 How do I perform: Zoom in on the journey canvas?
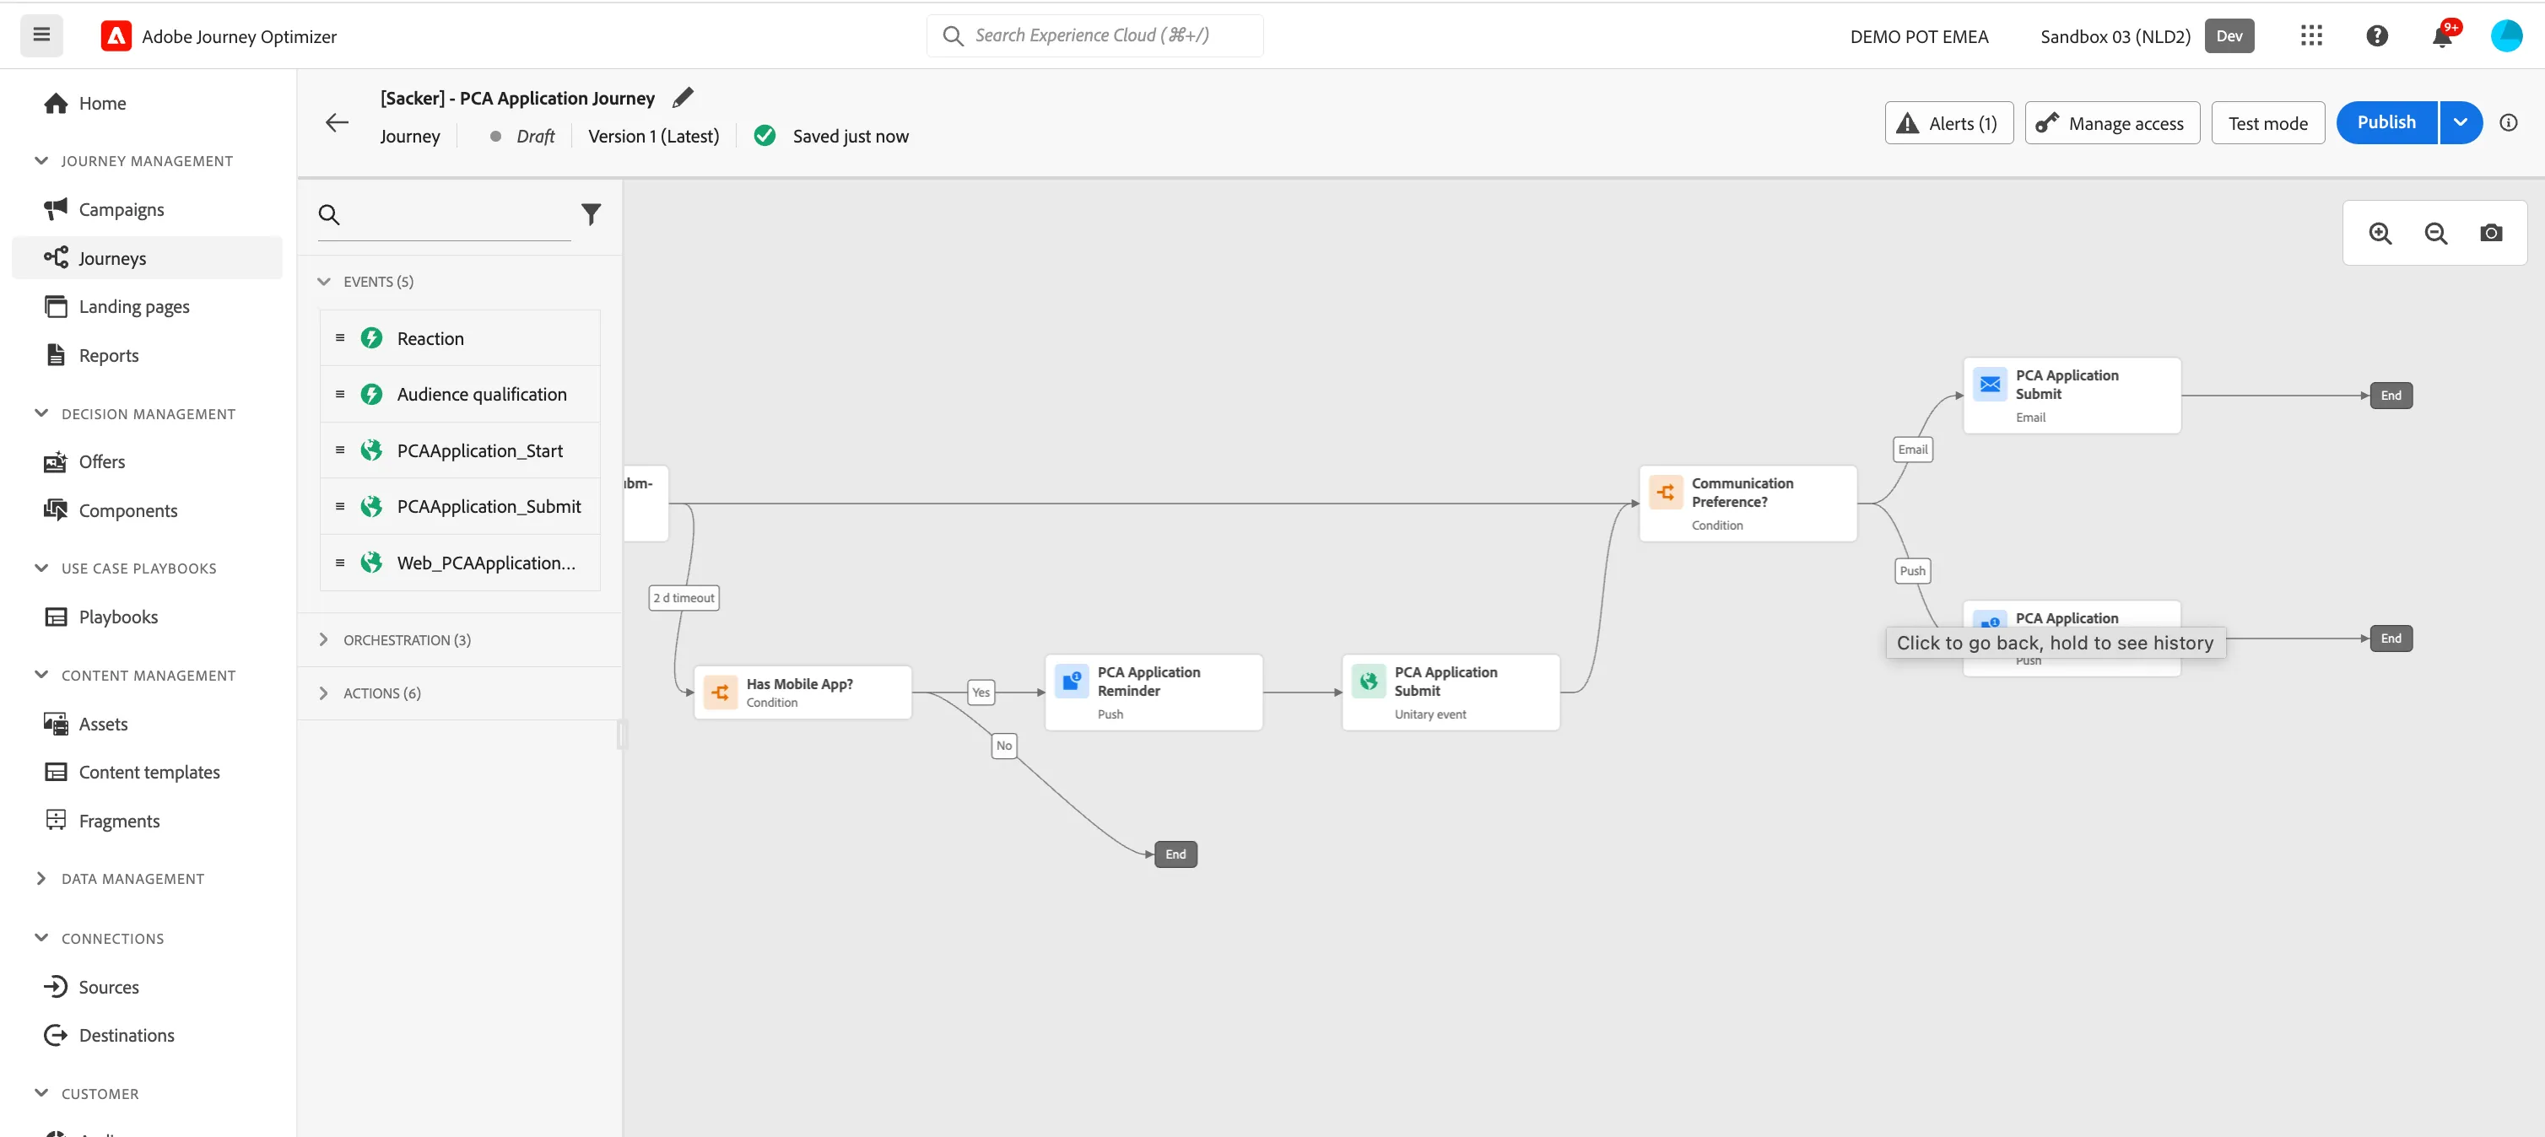click(x=2380, y=233)
